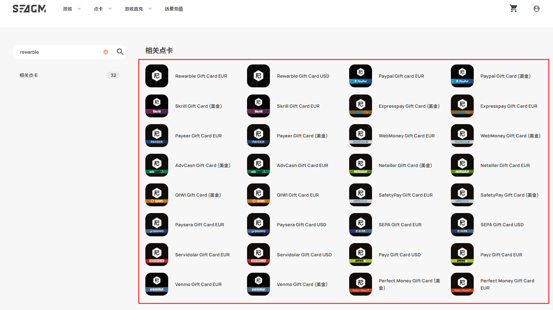Click SEPA Gift Card USD icon

[x=462, y=225]
